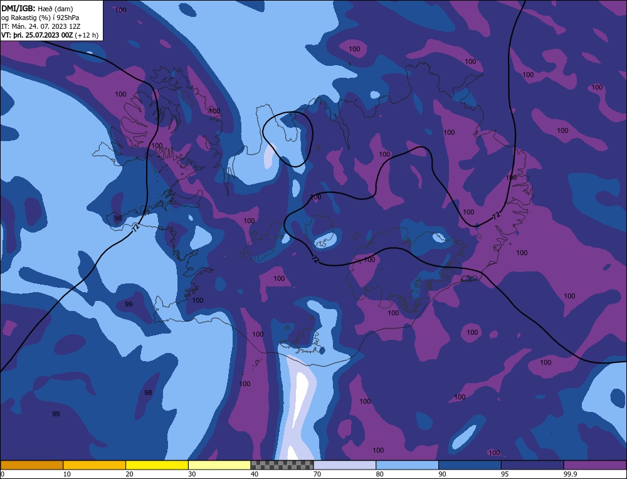Click the legend value '20'
Viewport: 627px width, 479px height.
(130, 474)
